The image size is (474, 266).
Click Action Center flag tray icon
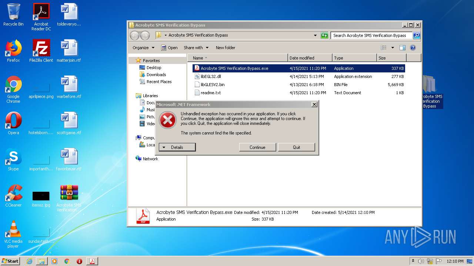[x=438, y=261]
